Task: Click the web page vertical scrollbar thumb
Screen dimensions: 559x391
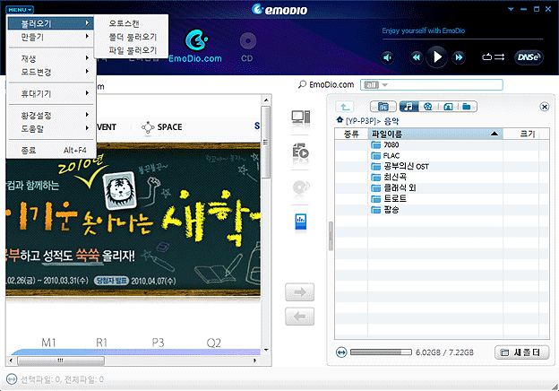Action: [x=266, y=143]
